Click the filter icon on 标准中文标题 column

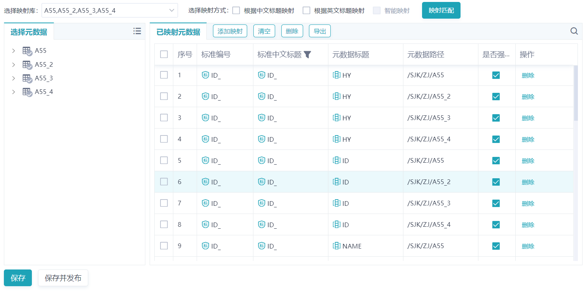point(307,55)
